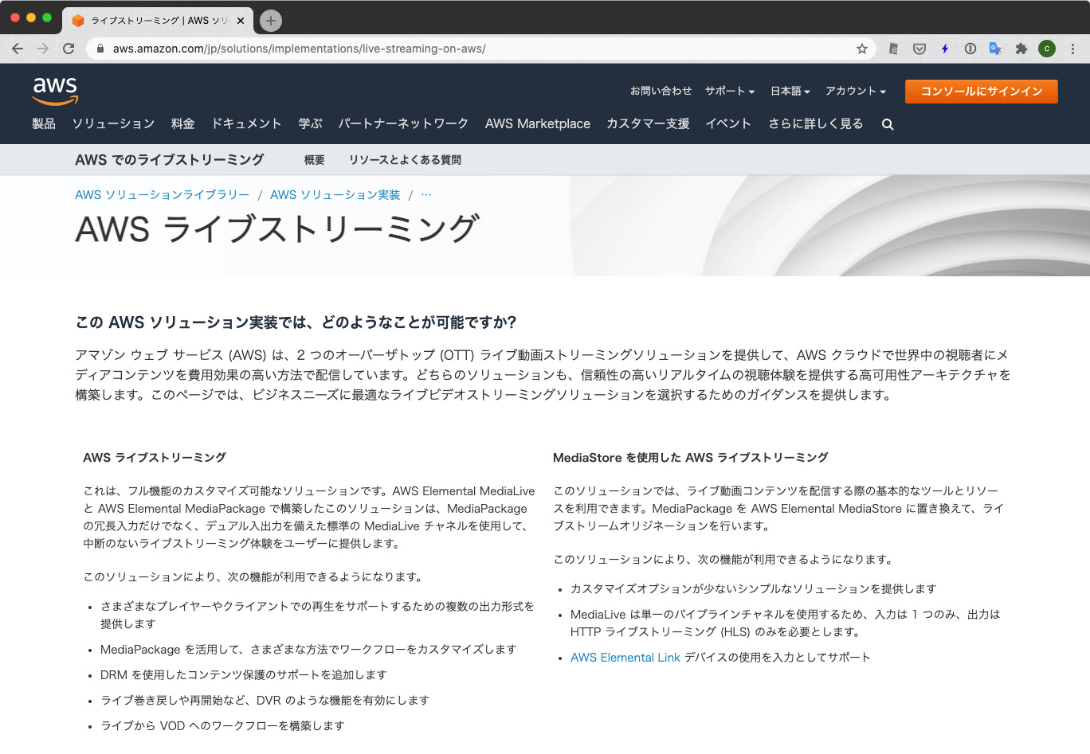Close the ライブストリーミング tab
Viewport: 1090px width, 754px height.
pos(241,21)
